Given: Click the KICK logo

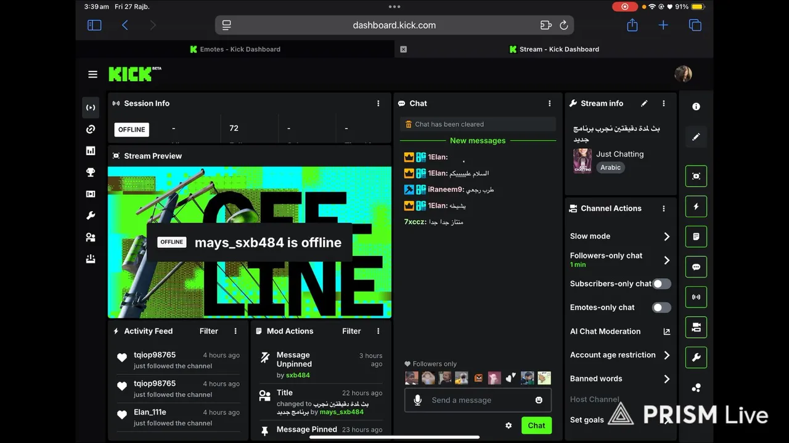Looking at the screenshot, I should [x=135, y=74].
